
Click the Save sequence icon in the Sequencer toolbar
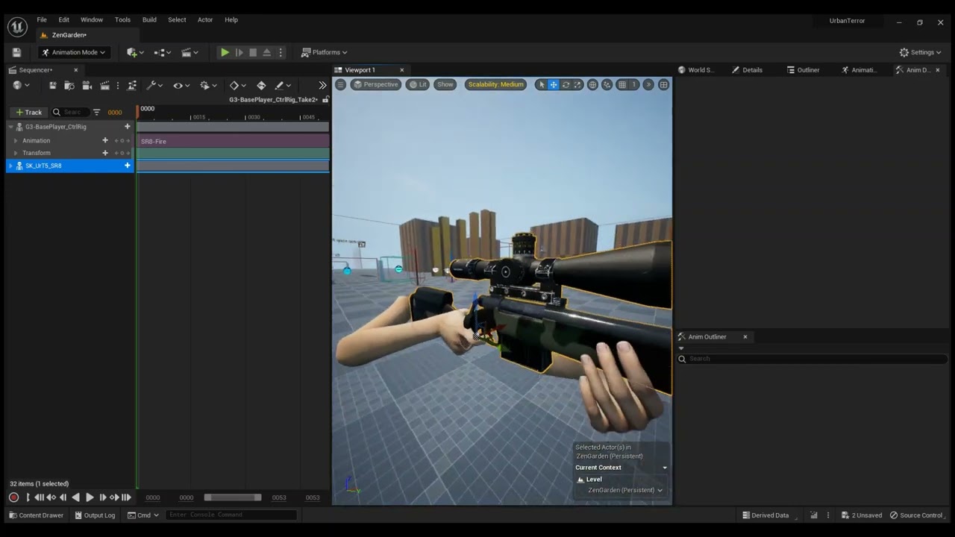click(53, 86)
